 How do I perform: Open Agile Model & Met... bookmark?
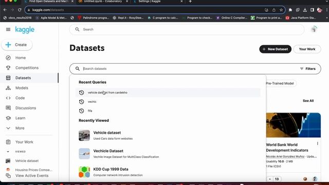(51, 18)
